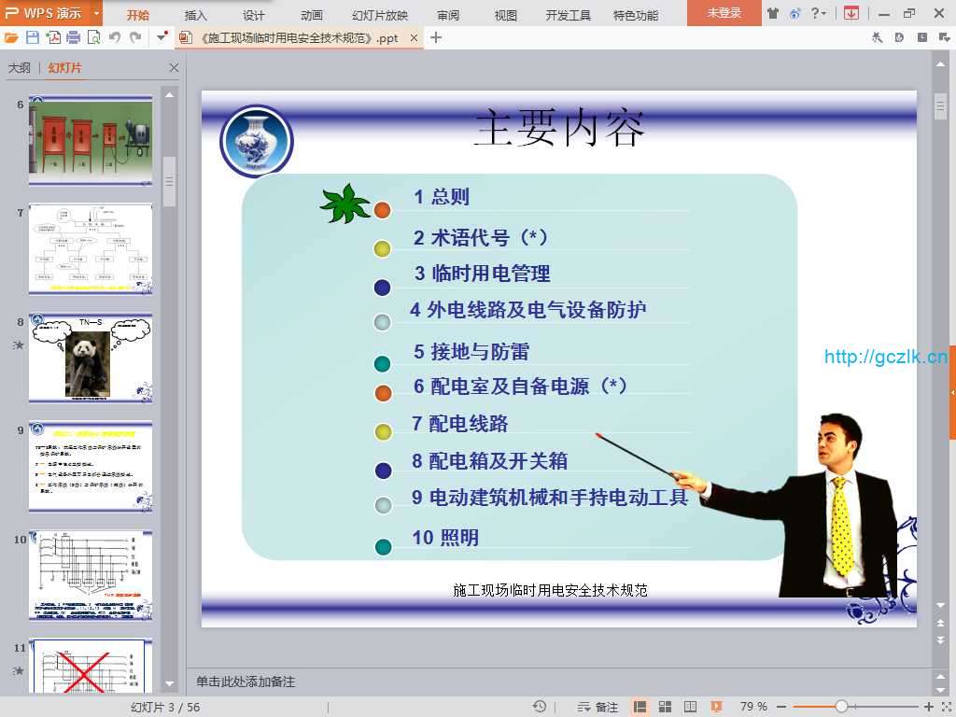Open Print Preview from quick toolbar
956x717 pixels.
tap(93, 37)
